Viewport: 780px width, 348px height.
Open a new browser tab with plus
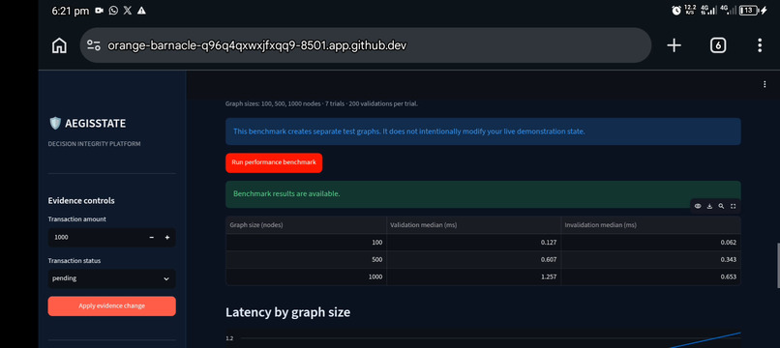point(674,45)
